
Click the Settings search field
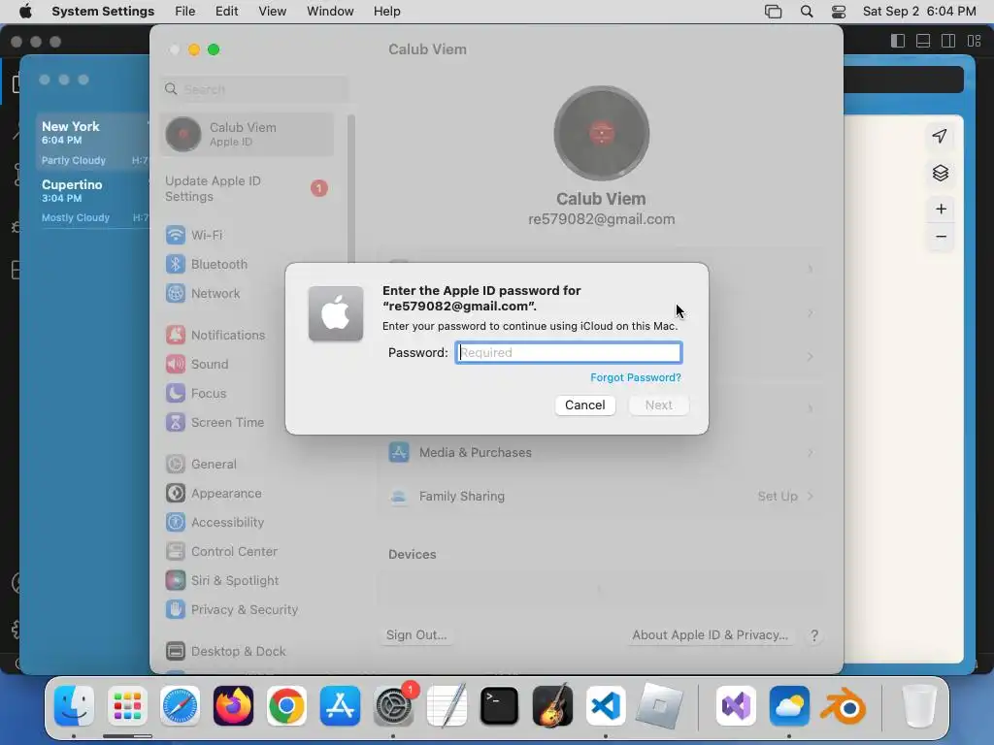253,89
